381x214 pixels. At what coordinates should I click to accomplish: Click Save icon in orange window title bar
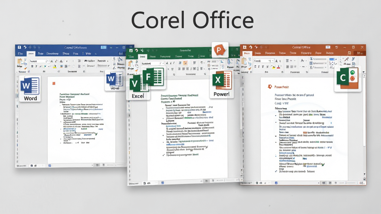click(245, 47)
